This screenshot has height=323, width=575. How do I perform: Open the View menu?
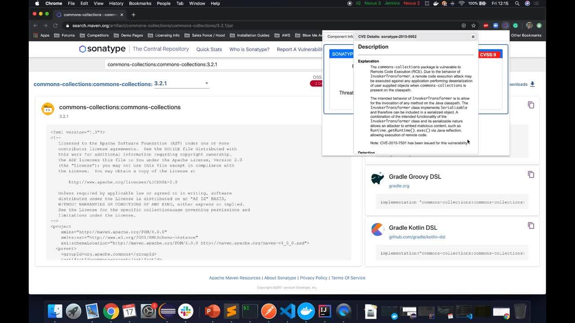(98, 4)
